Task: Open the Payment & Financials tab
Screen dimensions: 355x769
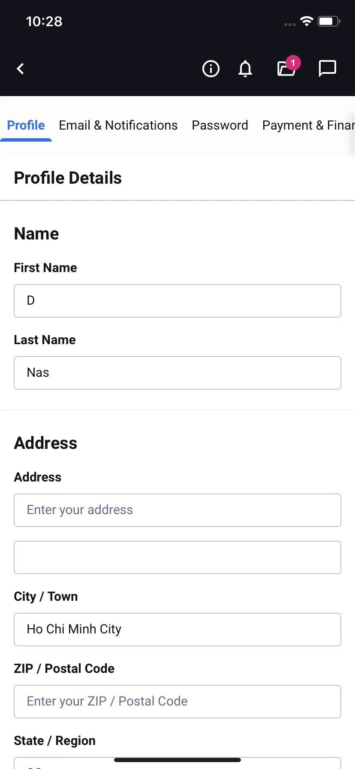Action: (309, 125)
